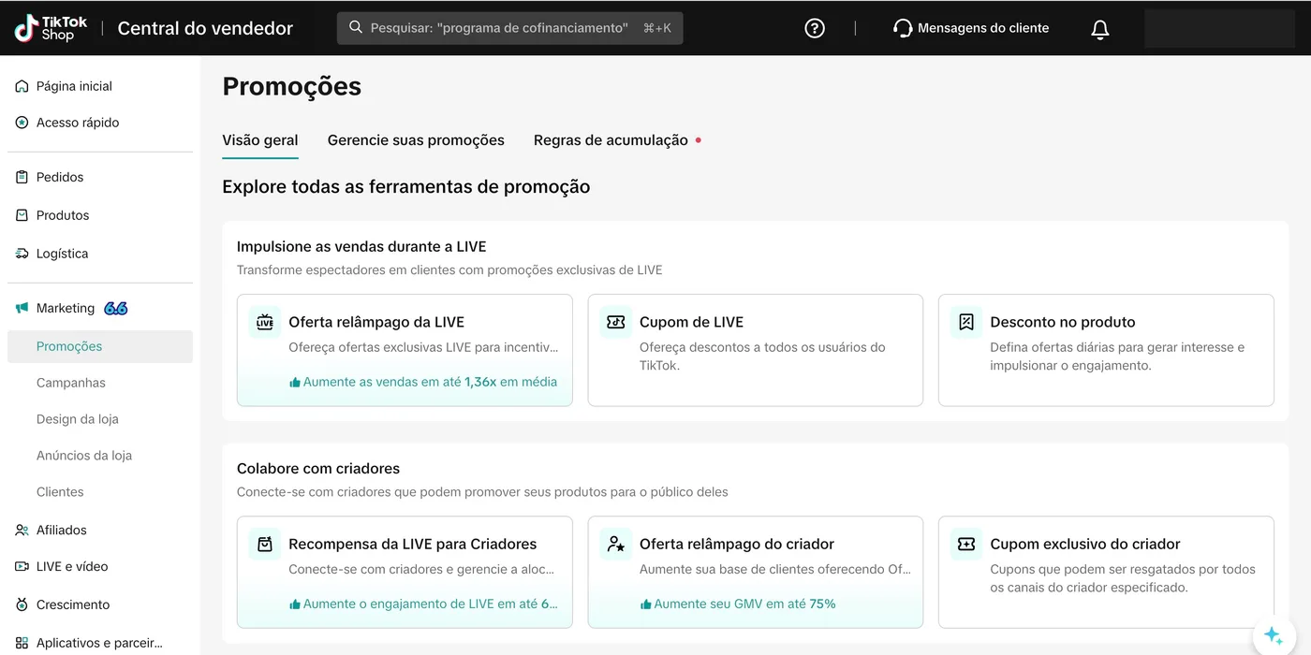Click the Aplicativos e parceiros grid icon

(x=22, y=643)
